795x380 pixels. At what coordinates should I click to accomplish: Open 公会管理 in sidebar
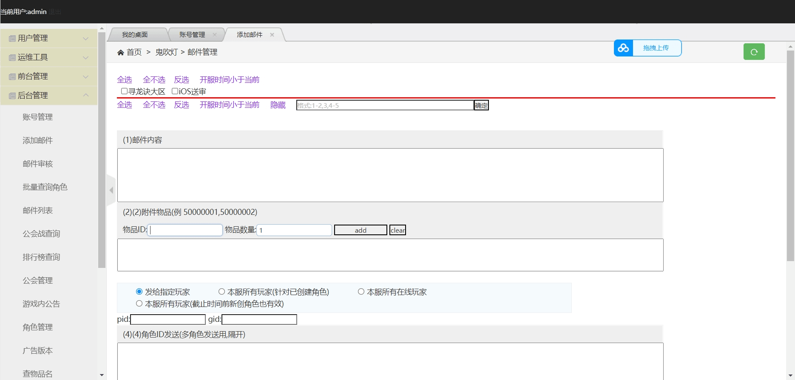[38, 281]
